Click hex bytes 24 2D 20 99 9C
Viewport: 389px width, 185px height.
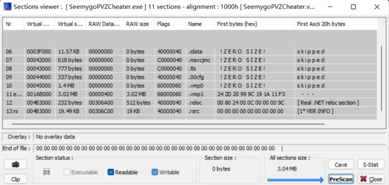pos(251,94)
